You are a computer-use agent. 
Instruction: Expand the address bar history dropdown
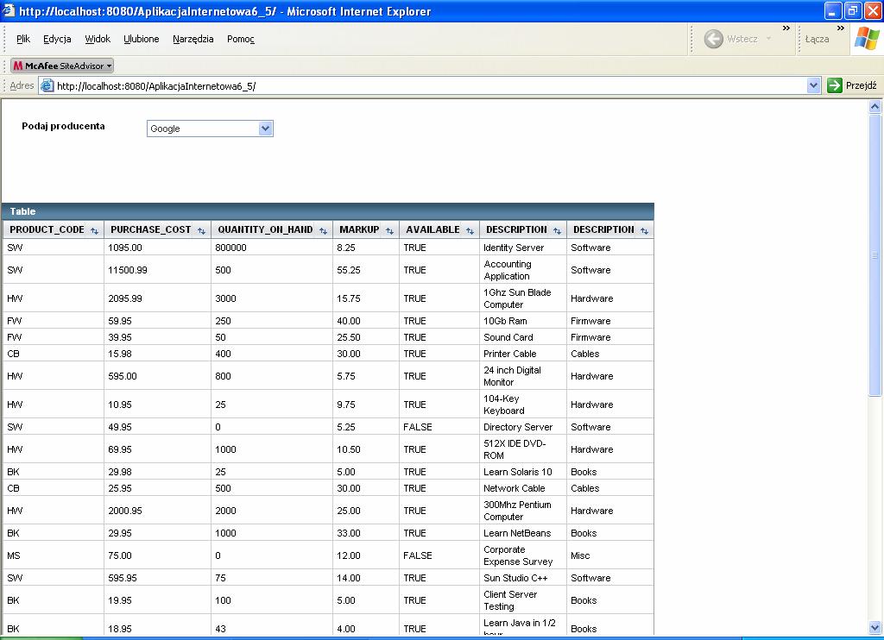tap(813, 85)
